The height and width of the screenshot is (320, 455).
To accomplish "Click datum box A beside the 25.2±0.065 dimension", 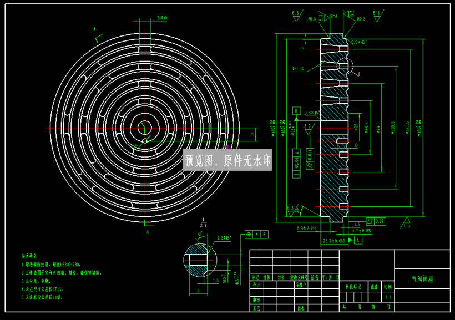I will point(358,240).
